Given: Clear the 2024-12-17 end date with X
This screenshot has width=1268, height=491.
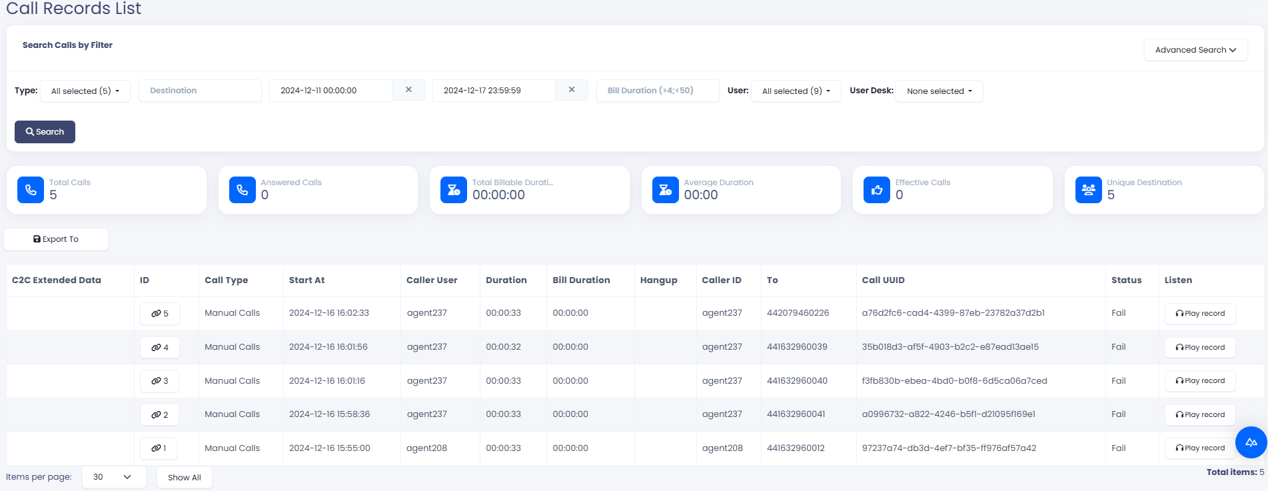Looking at the screenshot, I should (x=572, y=90).
